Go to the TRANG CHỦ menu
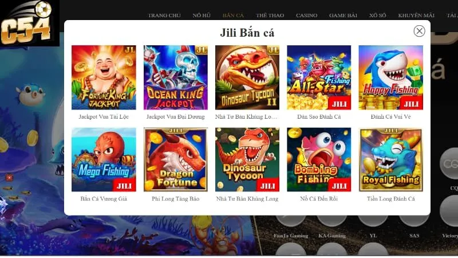This screenshot has width=458, height=258. [164, 15]
